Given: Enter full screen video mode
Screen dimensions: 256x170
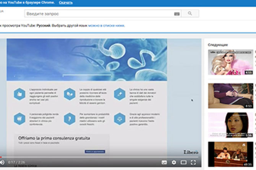Looking at the screenshot, I should [194, 162].
